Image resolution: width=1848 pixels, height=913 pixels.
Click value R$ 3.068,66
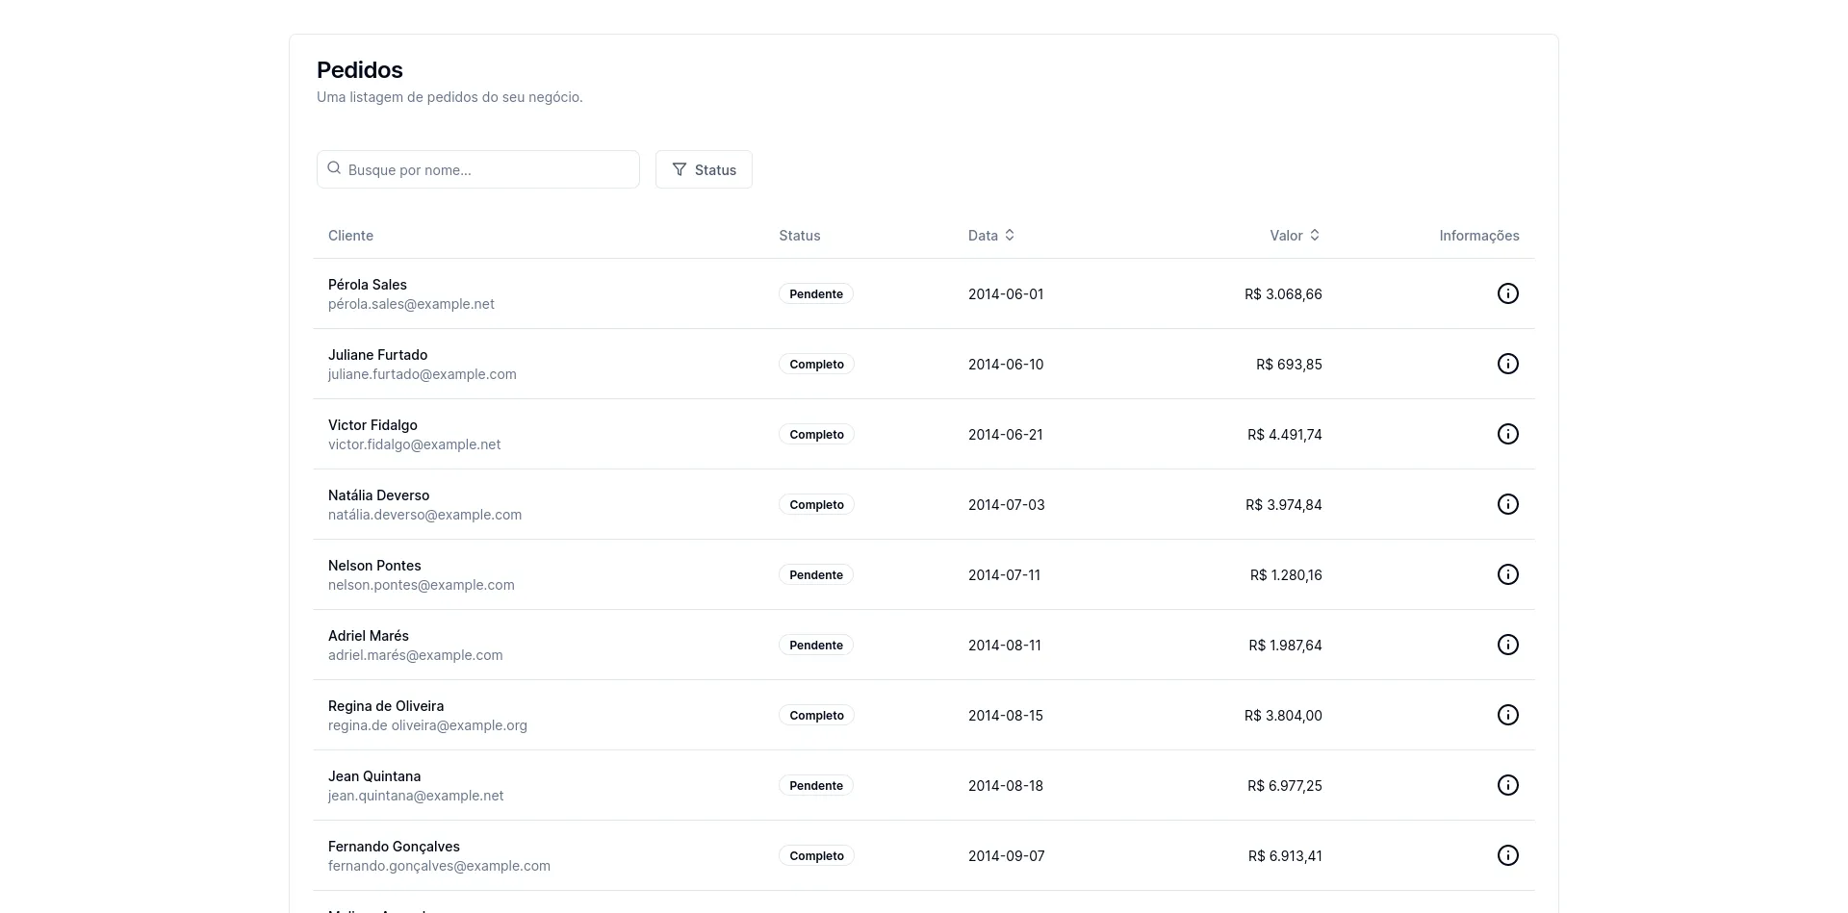click(x=1283, y=294)
